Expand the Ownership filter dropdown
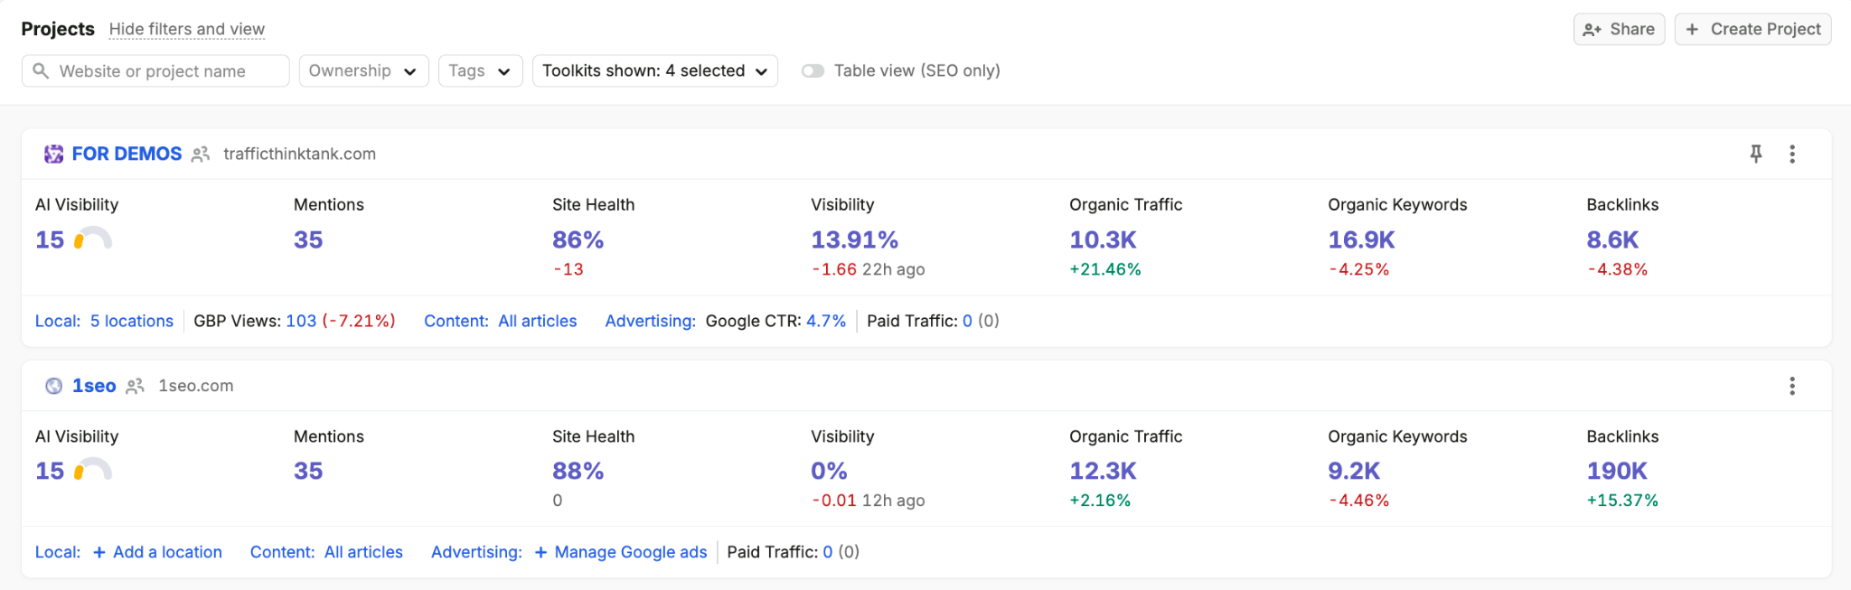 (x=363, y=70)
